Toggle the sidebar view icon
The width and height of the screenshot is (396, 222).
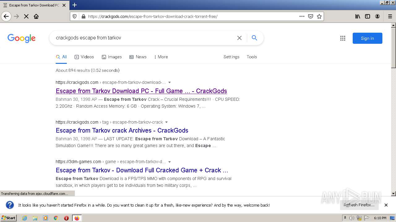[x=368, y=16]
